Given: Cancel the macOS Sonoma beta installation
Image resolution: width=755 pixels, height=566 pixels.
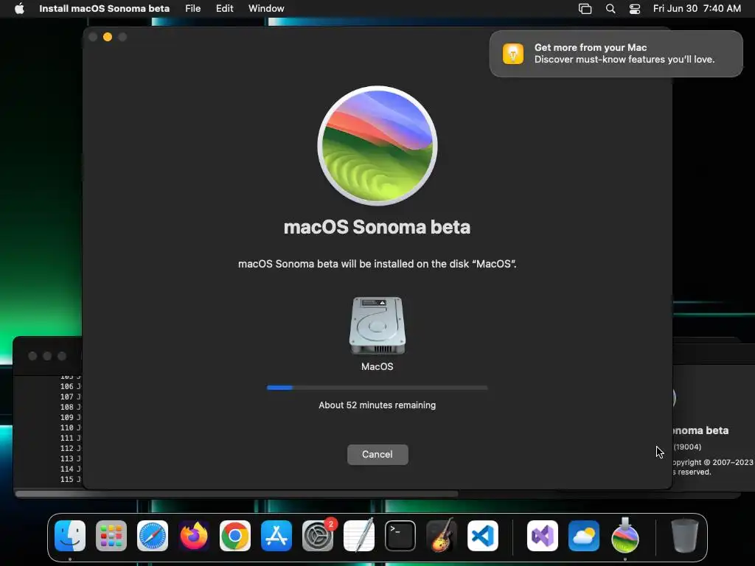Looking at the screenshot, I should (377, 454).
